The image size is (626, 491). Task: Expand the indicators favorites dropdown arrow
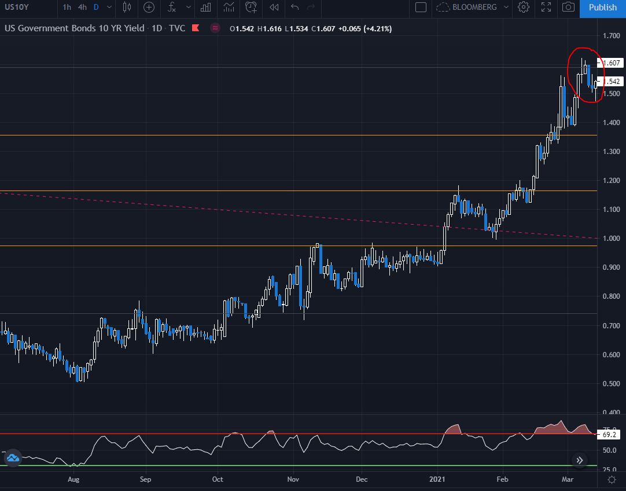(188, 7)
